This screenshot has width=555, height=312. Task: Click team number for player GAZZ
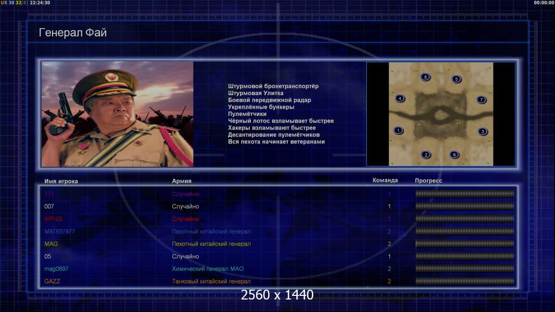(389, 282)
